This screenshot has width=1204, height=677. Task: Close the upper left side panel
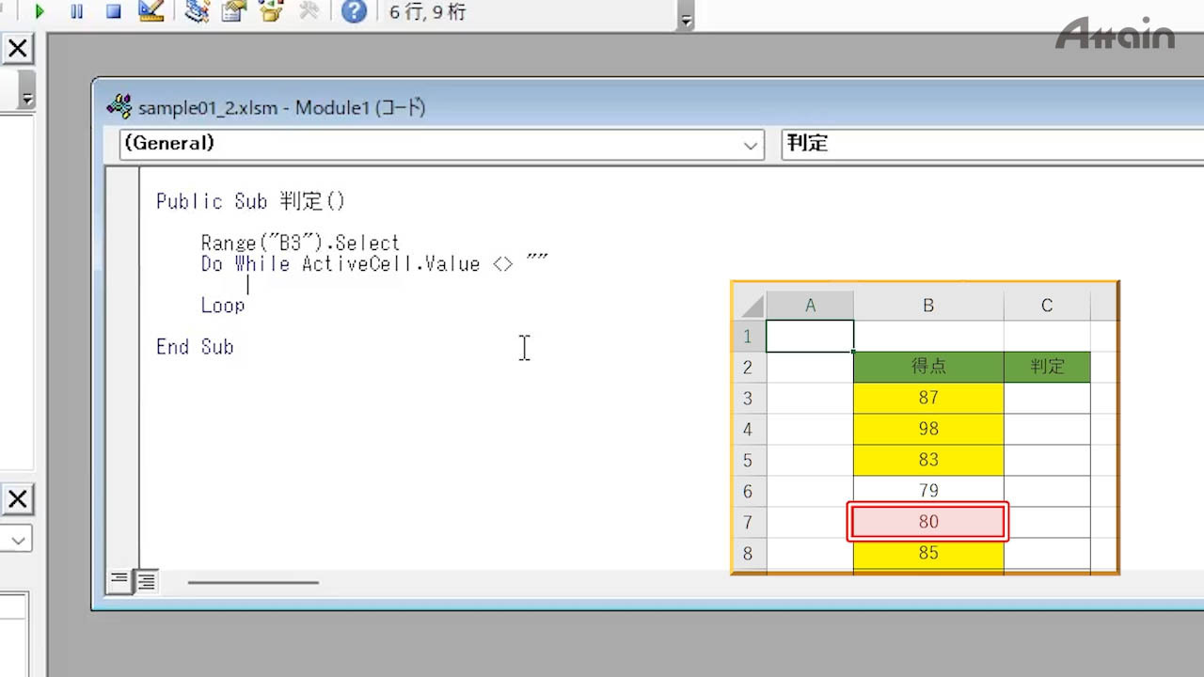(17, 49)
